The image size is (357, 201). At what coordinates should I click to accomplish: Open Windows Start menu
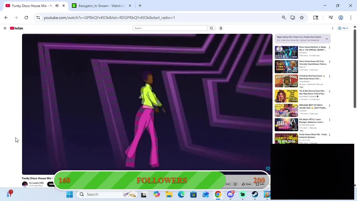(69, 194)
